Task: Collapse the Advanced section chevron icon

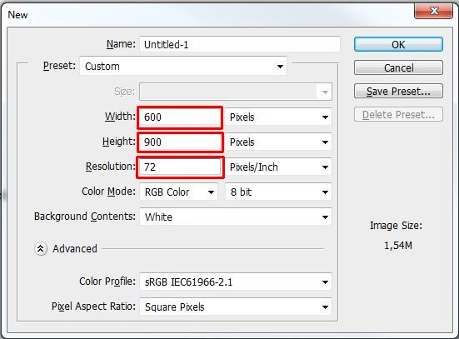Action: click(x=41, y=249)
